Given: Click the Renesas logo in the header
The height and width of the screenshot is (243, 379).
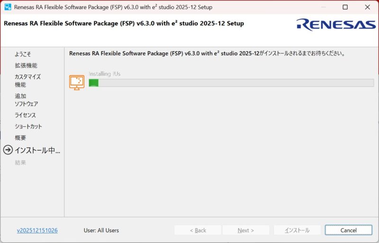Looking at the screenshot, I should pos(336,25).
